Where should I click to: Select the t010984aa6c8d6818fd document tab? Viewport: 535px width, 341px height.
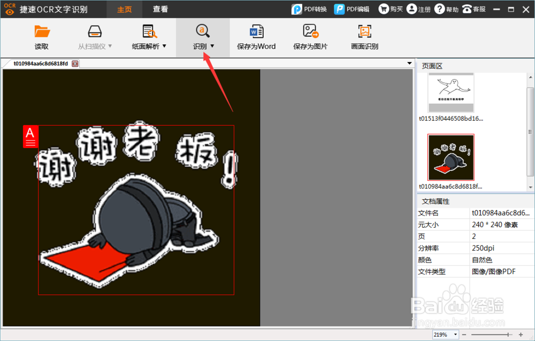[41, 64]
